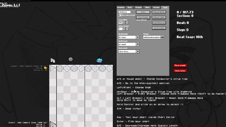Open the Boyfriend character dropdown
Image resolution: width=226 pixels, height=127 pixels.
138,37
